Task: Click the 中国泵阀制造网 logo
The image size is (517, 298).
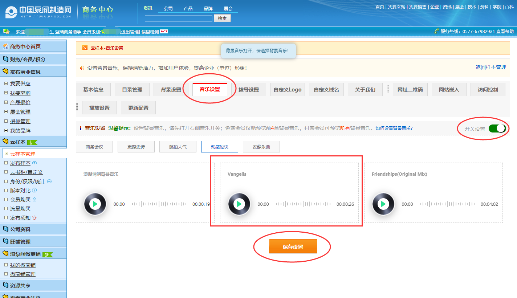Action: pyautogui.click(x=38, y=12)
